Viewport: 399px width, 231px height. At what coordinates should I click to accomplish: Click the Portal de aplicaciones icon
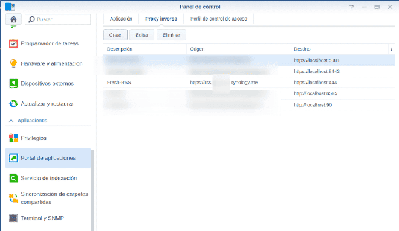(x=13, y=158)
